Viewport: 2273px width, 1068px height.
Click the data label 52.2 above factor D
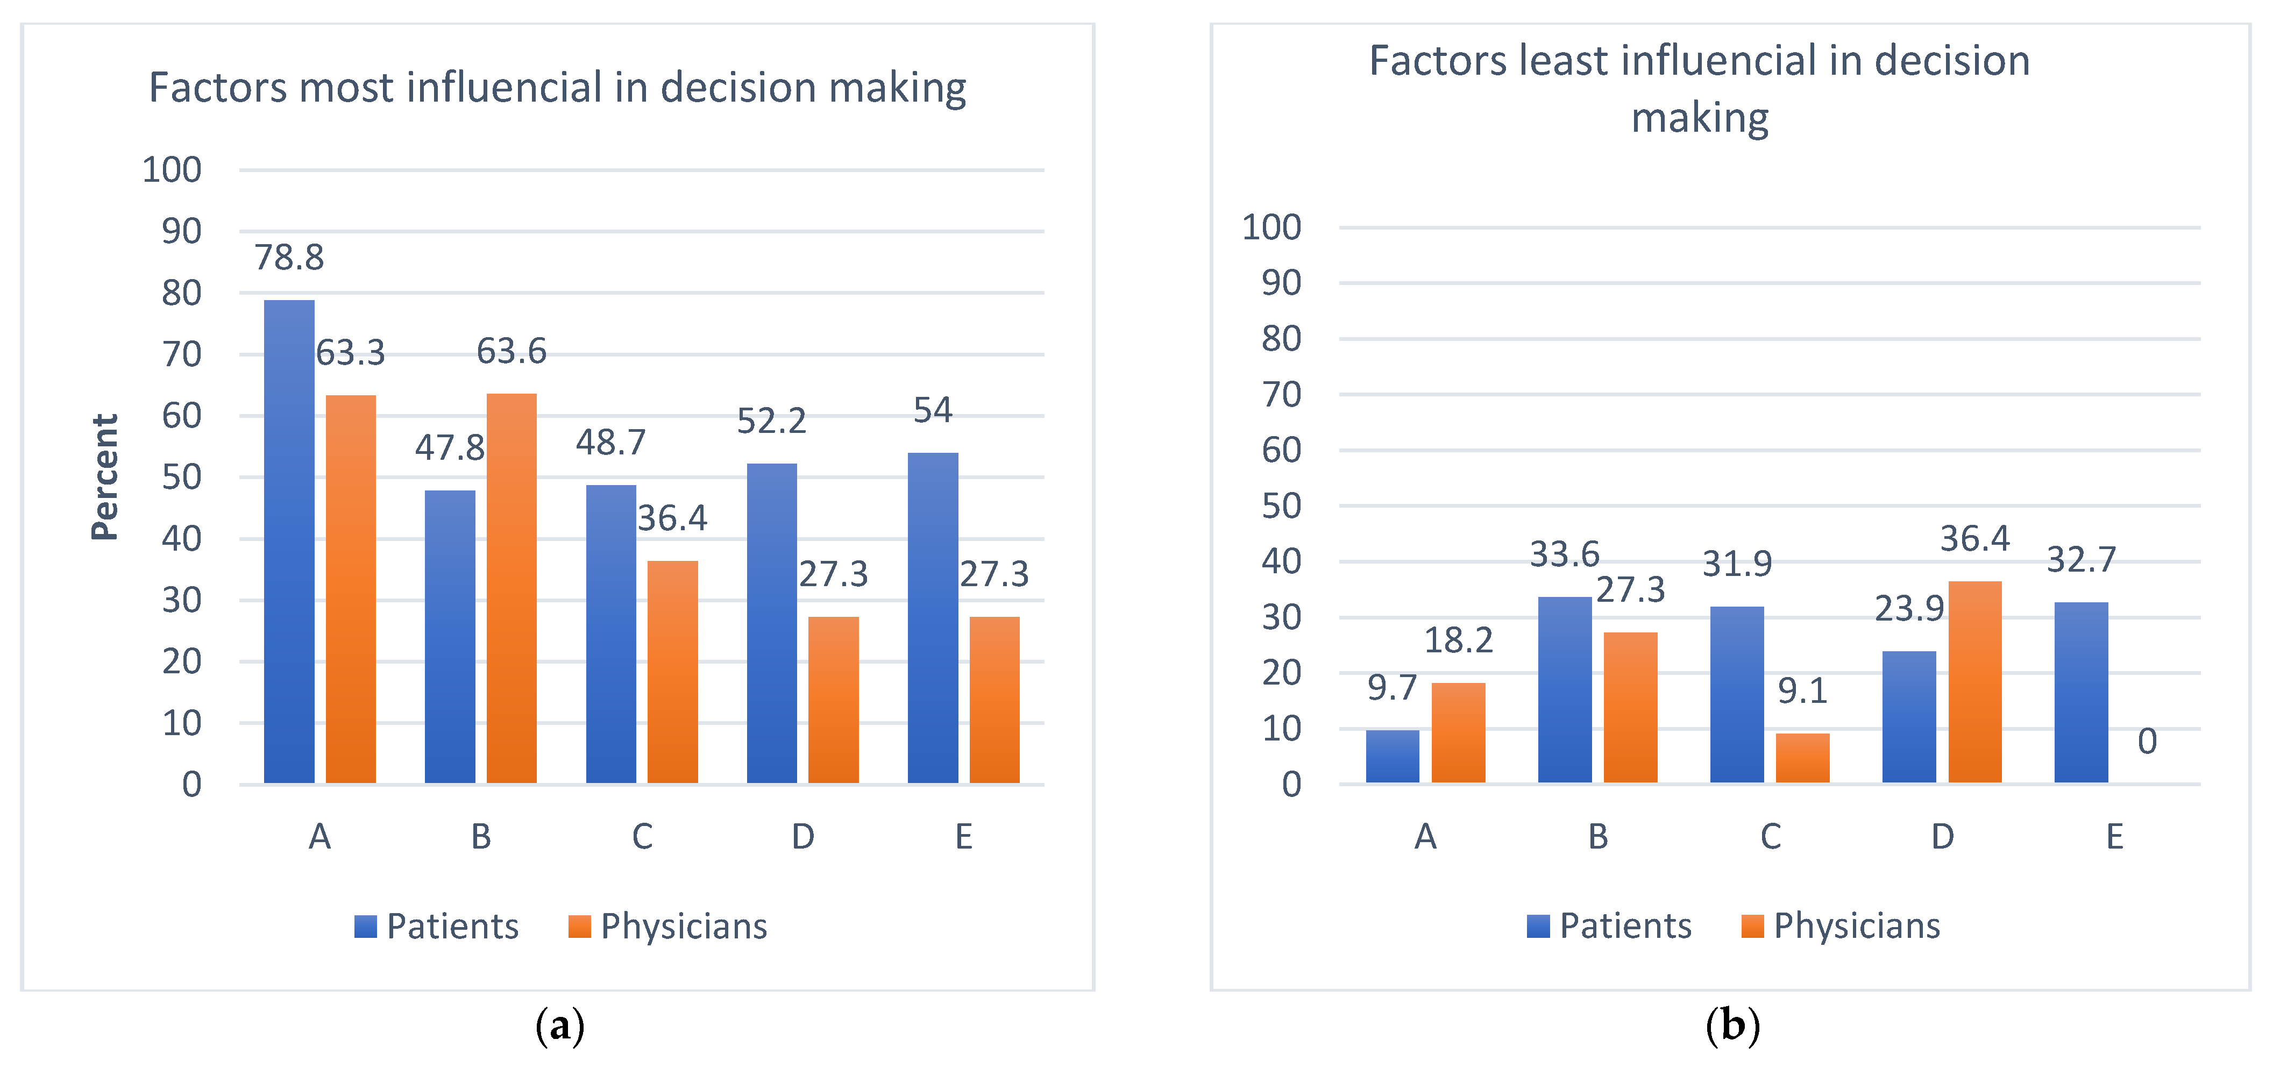[x=771, y=421]
